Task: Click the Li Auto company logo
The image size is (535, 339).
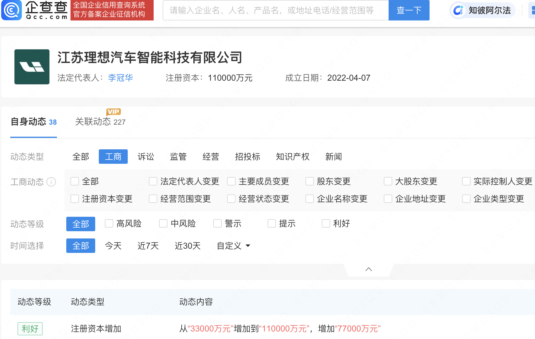Action: 32,67
